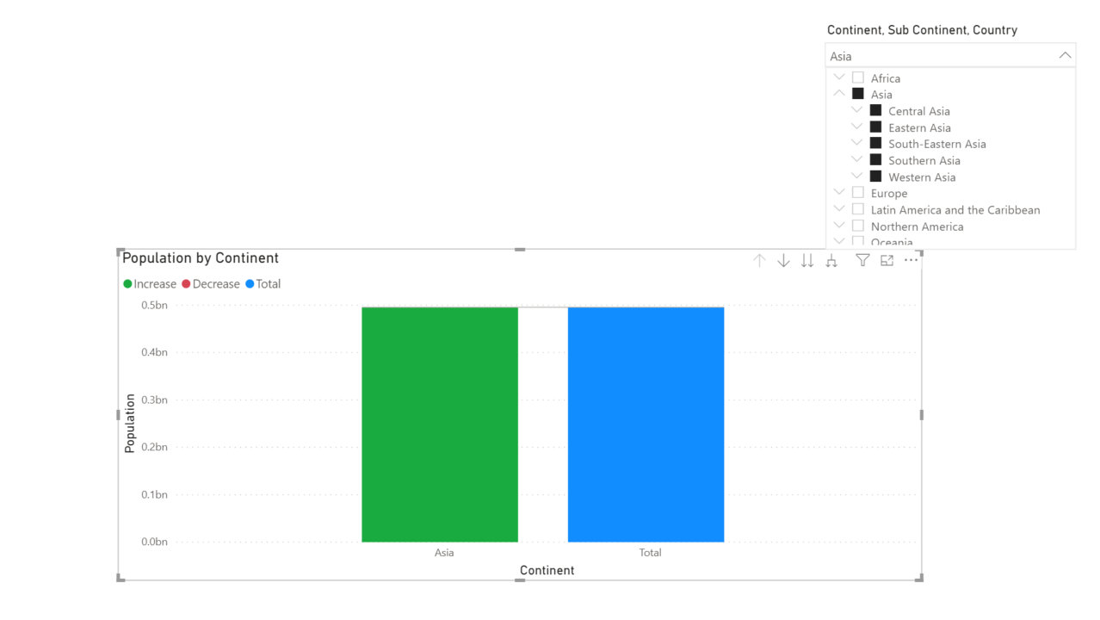Click the 0.5bn y-axis value
This screenshot has height=620, width=1100.
(x=155, y=305)
